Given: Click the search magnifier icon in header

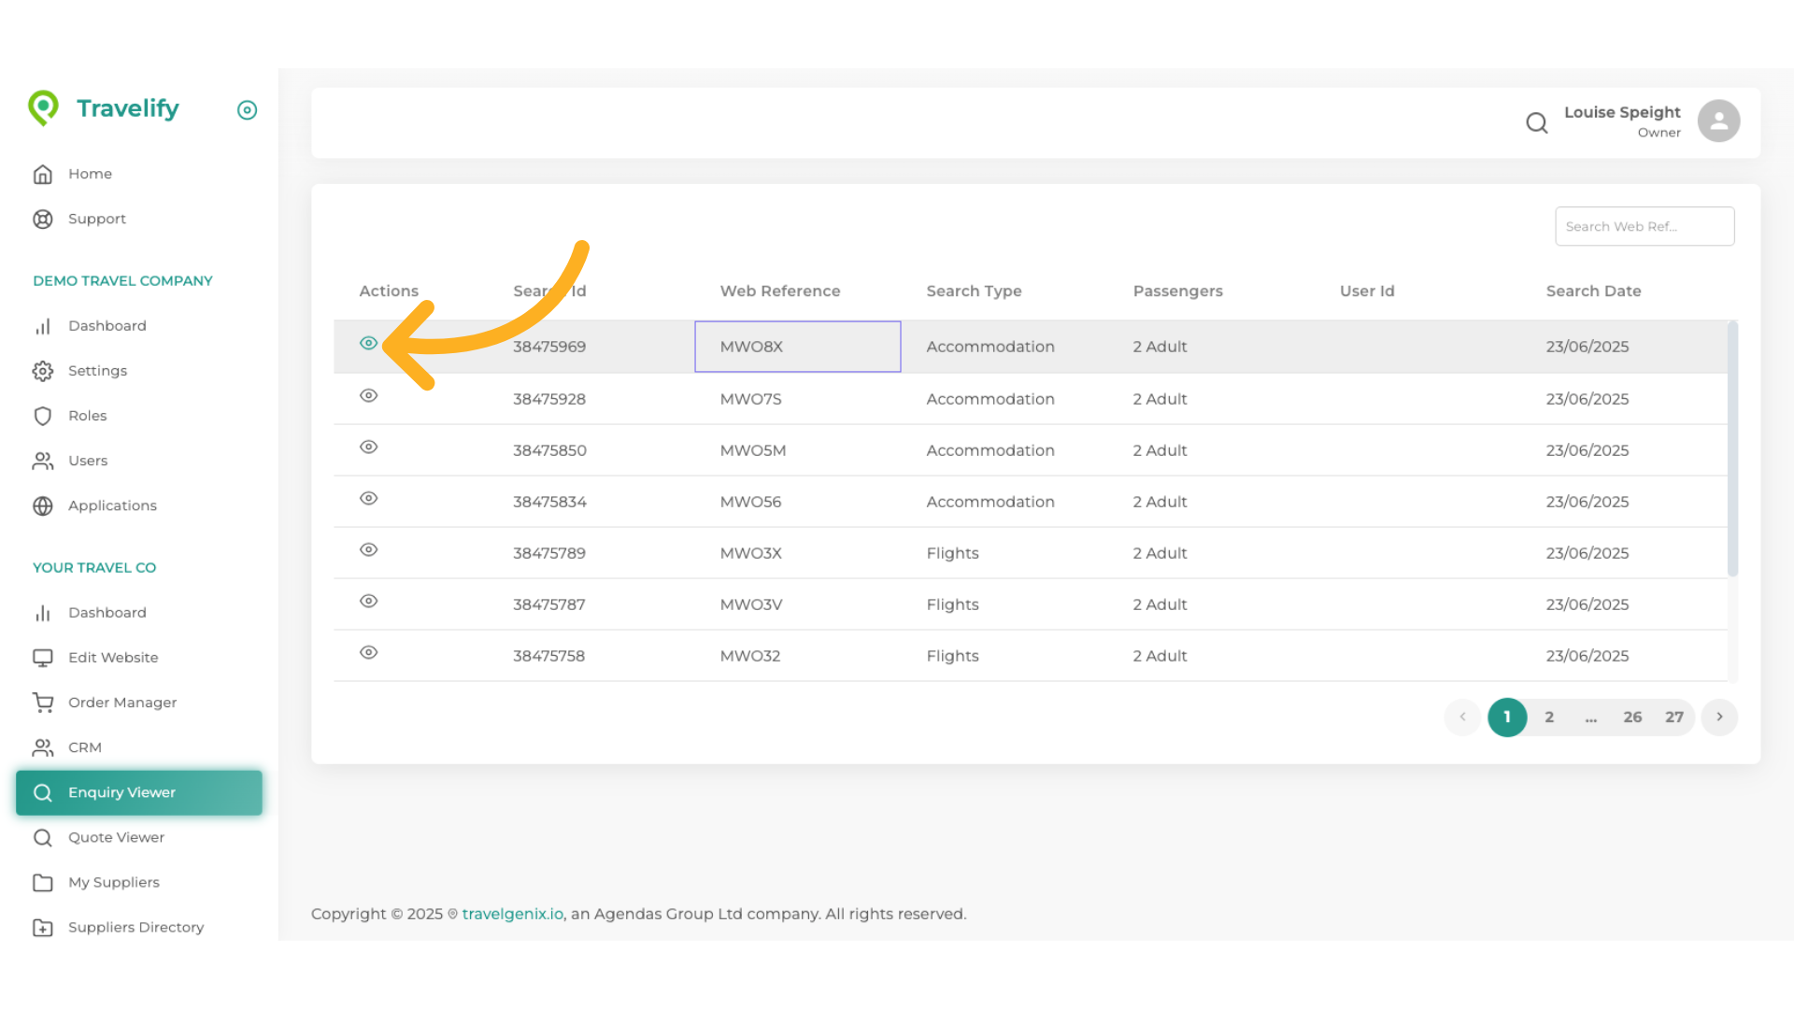Looking at the screenshot, I should pyautogui.click(x=1536, y=122).
